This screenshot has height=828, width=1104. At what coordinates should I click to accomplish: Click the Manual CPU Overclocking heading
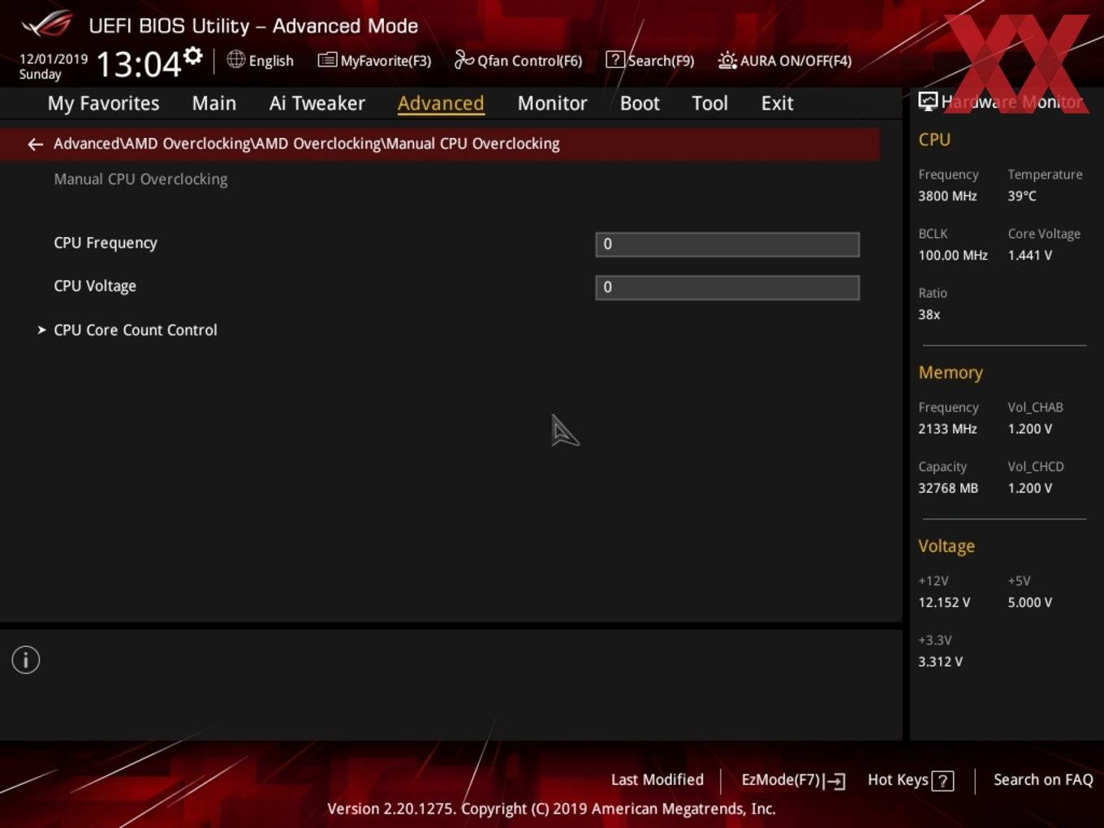tap(140, 179)
